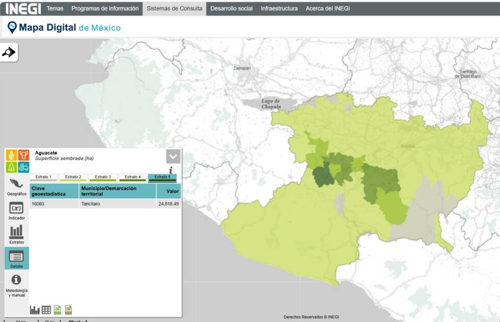The image size is (500, 322).
Task: Open Metodología y manual info
Action: [16, 286]
